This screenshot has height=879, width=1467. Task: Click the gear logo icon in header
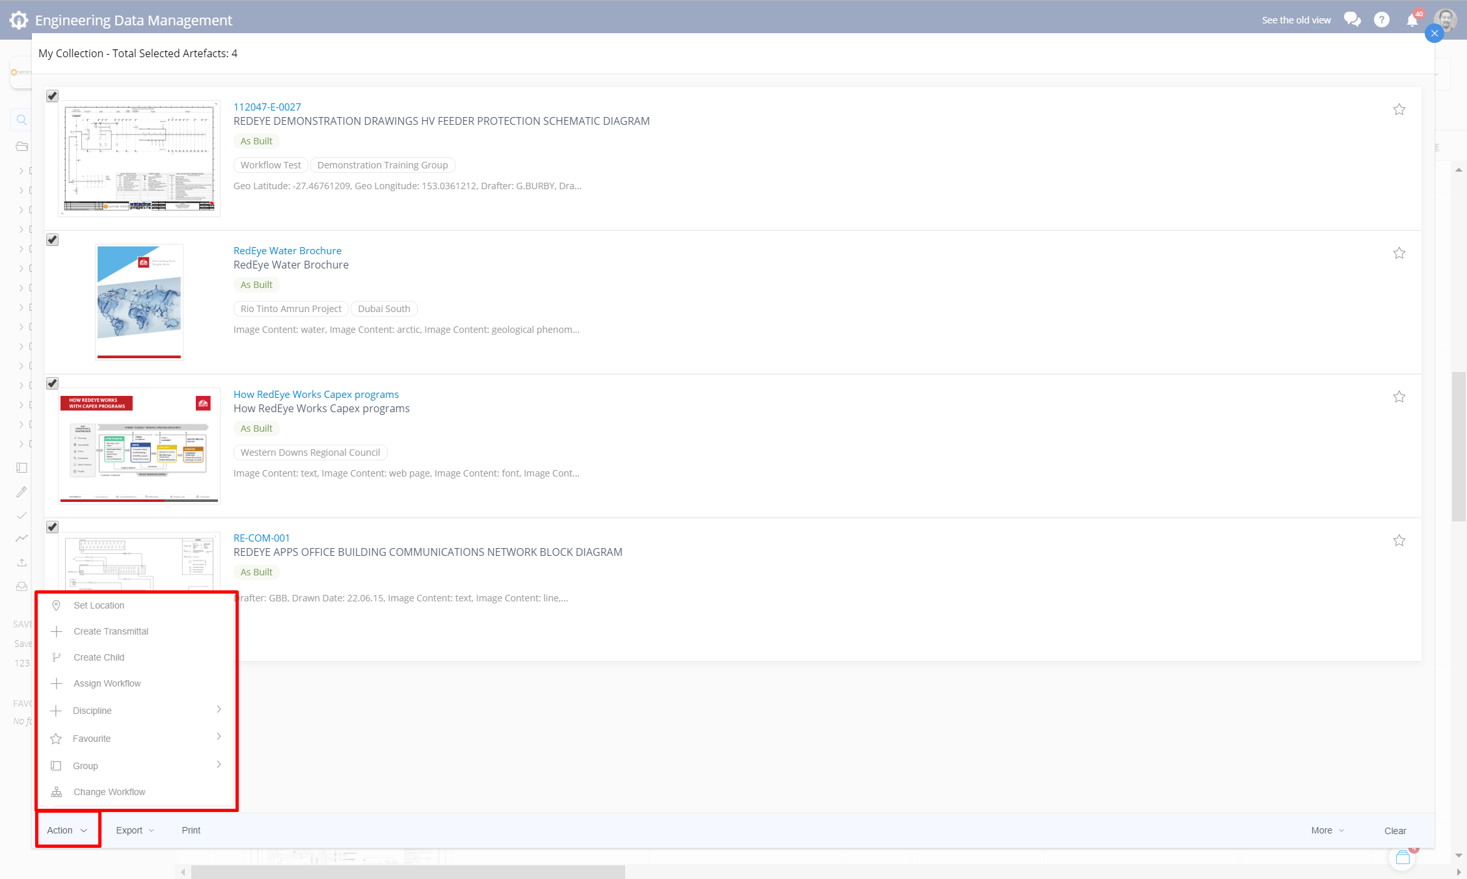[x=19, y=20]
